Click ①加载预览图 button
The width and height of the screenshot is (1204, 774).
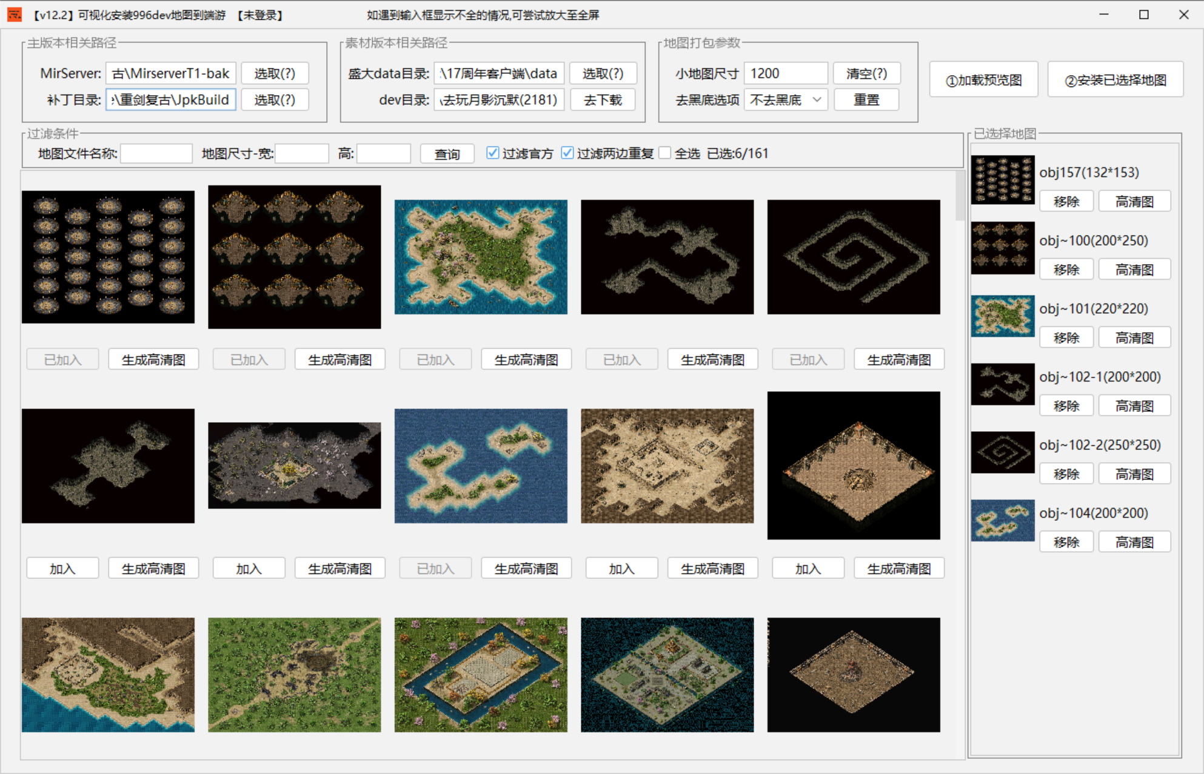(984, 79)
